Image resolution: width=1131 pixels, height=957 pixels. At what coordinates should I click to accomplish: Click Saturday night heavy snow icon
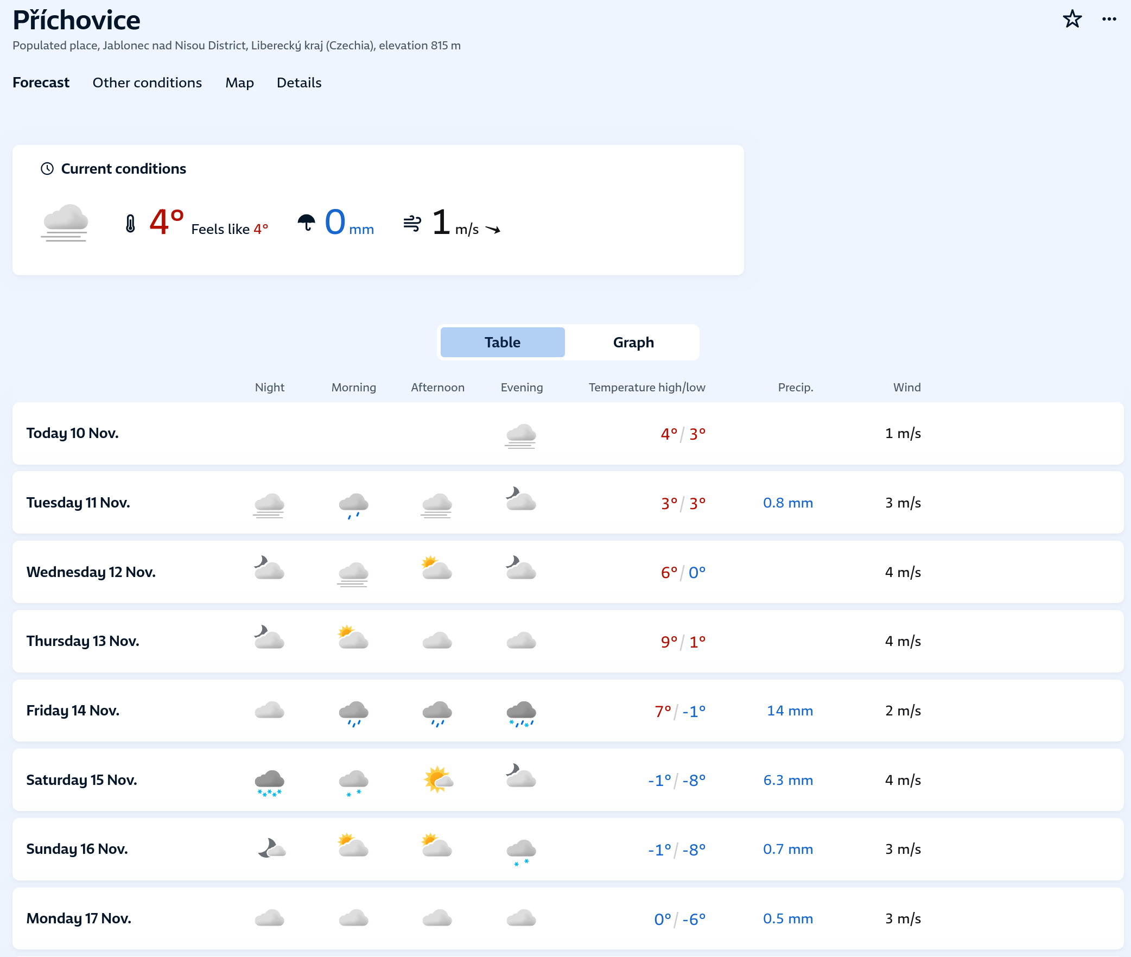269,782
